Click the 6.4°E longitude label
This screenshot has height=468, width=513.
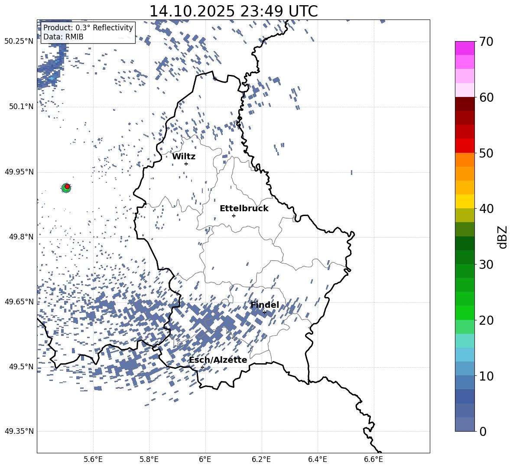click(x=317, y=459)
